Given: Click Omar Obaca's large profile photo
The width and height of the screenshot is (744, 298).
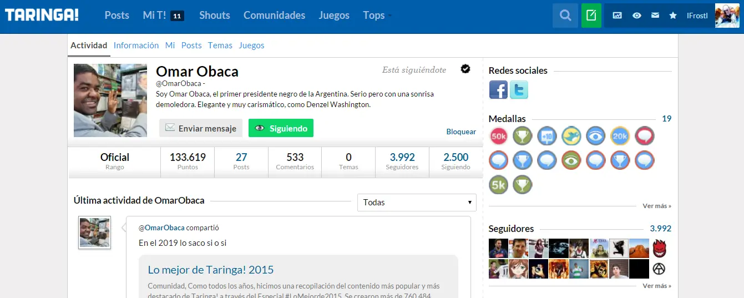Looking at the screenshot, I should point(110,100).
